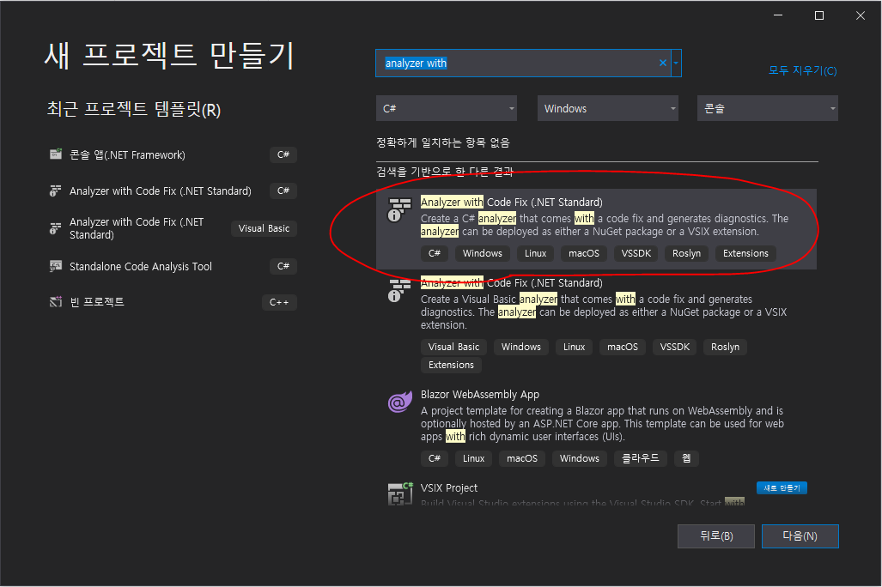This screenshot has width=882, height=587.
Task: Click the 웹 tag on Blazor WebAssembly App
Action: [686, 459]
